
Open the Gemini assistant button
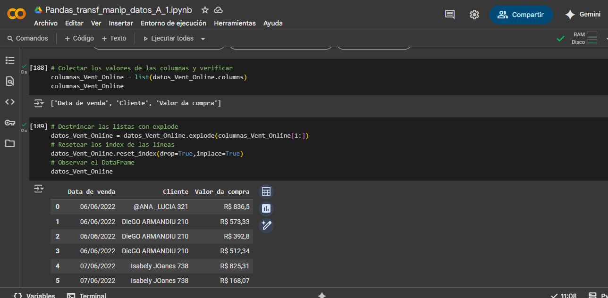[583, 15]
